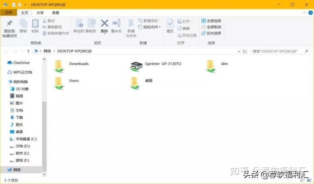Click 我的电脑 in the navigation pane
Viewport: 314px width, 184px height.
18,81
